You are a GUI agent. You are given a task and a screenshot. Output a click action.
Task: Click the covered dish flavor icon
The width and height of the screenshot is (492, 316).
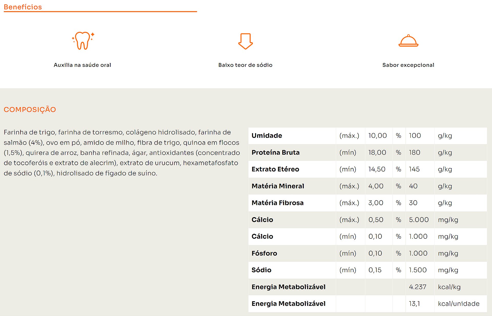click(408, 41)
